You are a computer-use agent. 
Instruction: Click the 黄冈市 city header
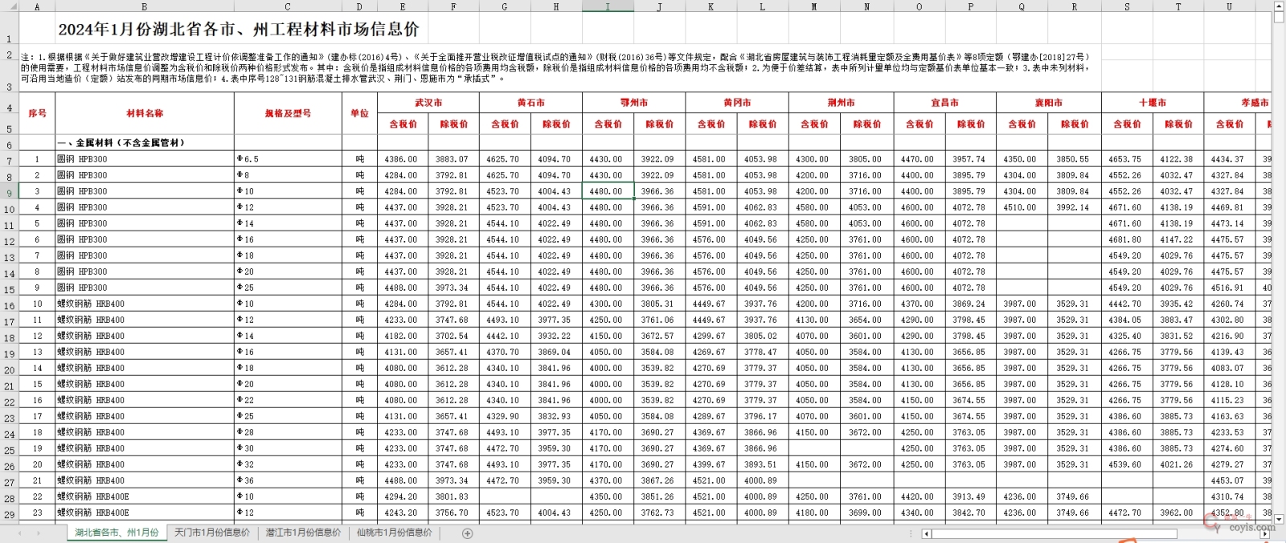pyautogui.click(x=737, y=103)
